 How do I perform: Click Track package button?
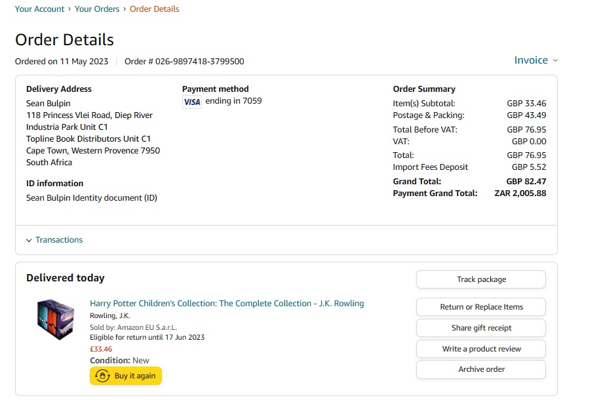click(x=481, y=279)
